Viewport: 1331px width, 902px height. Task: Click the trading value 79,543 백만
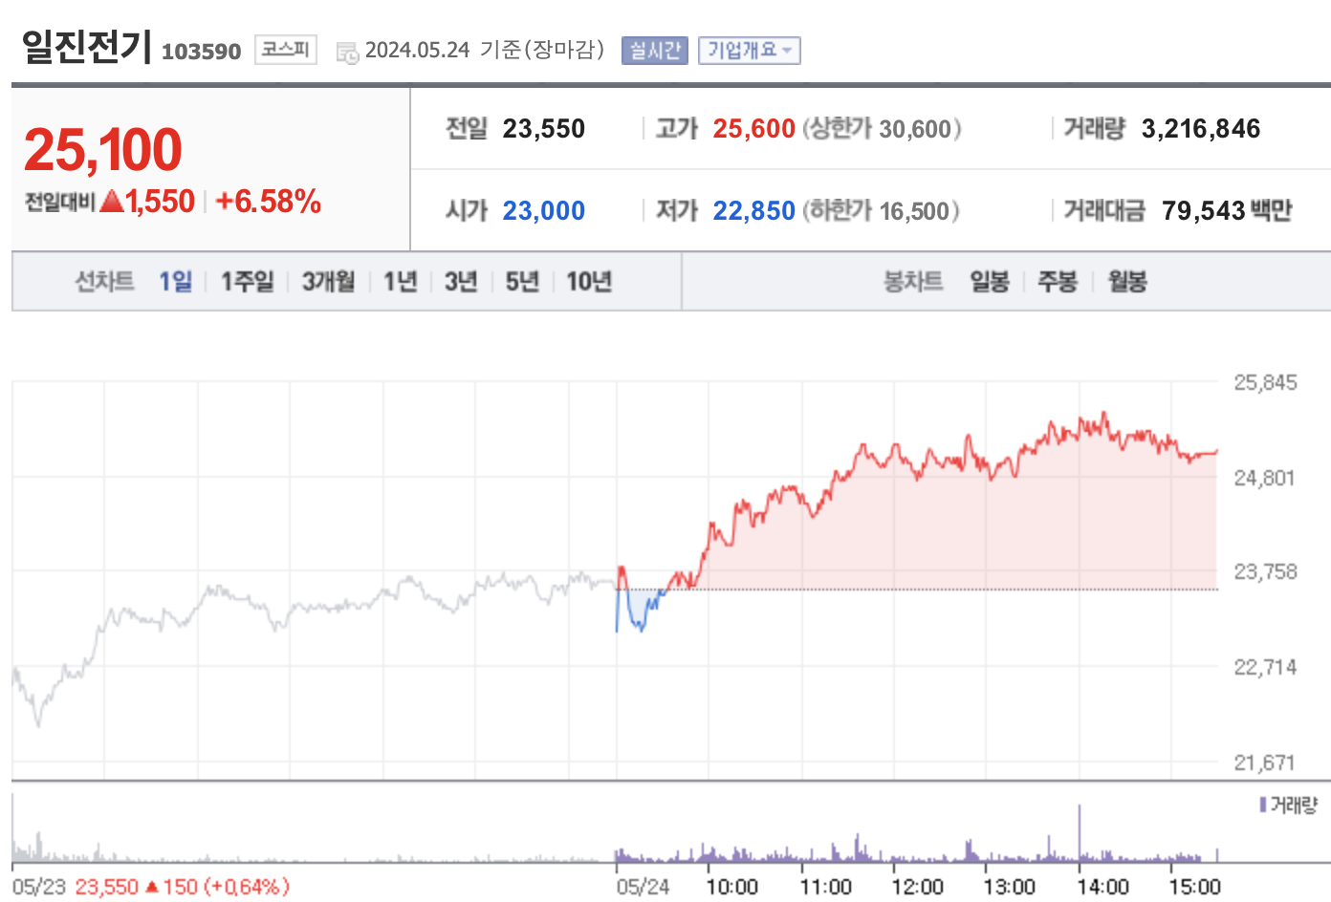[x=1227, y=210]
